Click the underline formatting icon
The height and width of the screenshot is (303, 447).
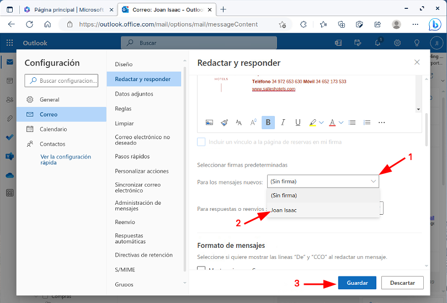(x=298, y=123)
